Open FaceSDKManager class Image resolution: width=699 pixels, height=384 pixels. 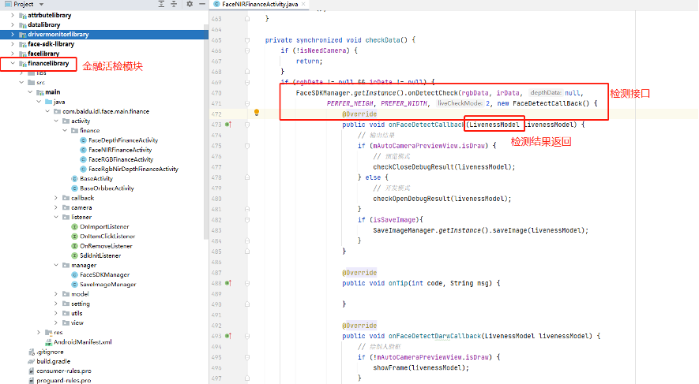105,275
